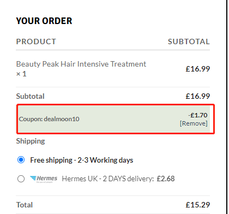The height and width of the screenshot is (214, 229).
Task: Click the Shipping section label
Action: coord(31,141)
